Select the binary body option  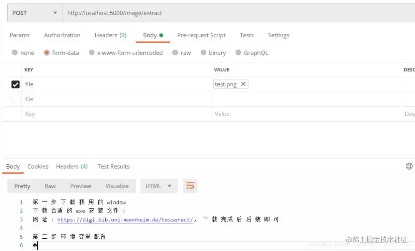point(203,52)
